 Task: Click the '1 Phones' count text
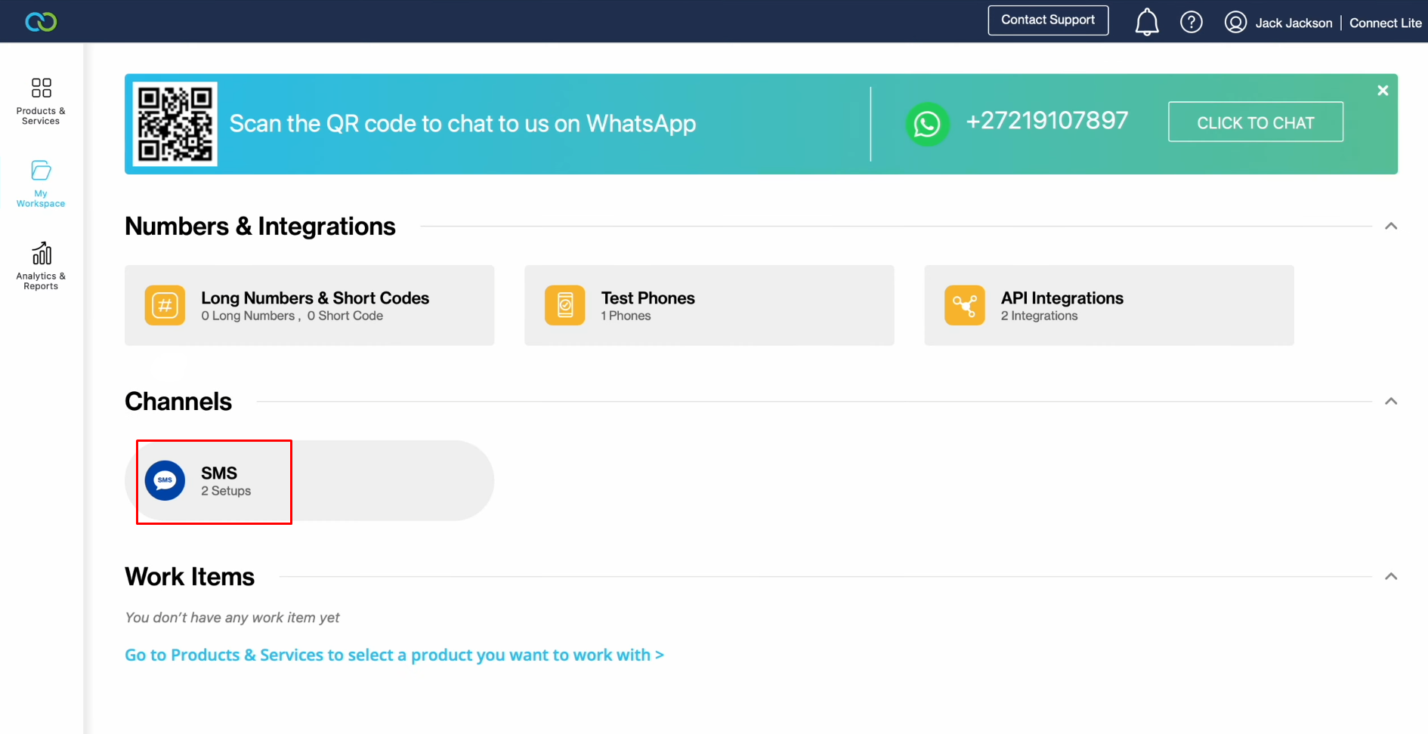[626, 316]
